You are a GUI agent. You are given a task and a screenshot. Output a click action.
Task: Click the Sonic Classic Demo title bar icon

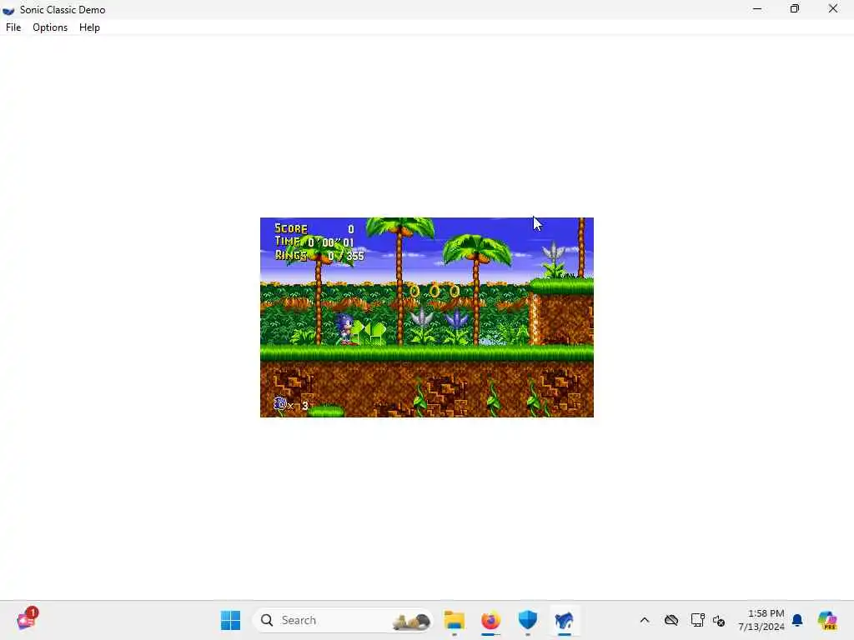tap(8, 10)
